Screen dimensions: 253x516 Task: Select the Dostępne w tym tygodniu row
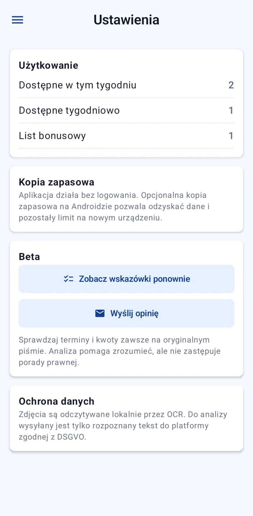(x=126, y=85)
